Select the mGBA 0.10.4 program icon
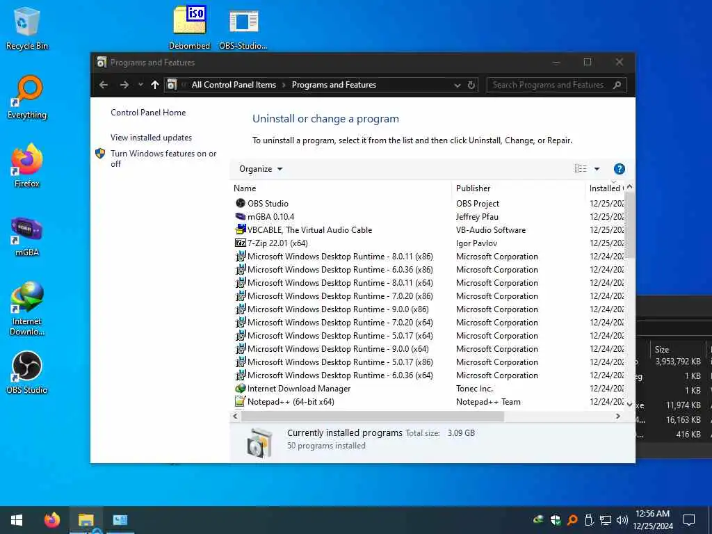This screenshot has height=534, width=712. pos(240,217)
